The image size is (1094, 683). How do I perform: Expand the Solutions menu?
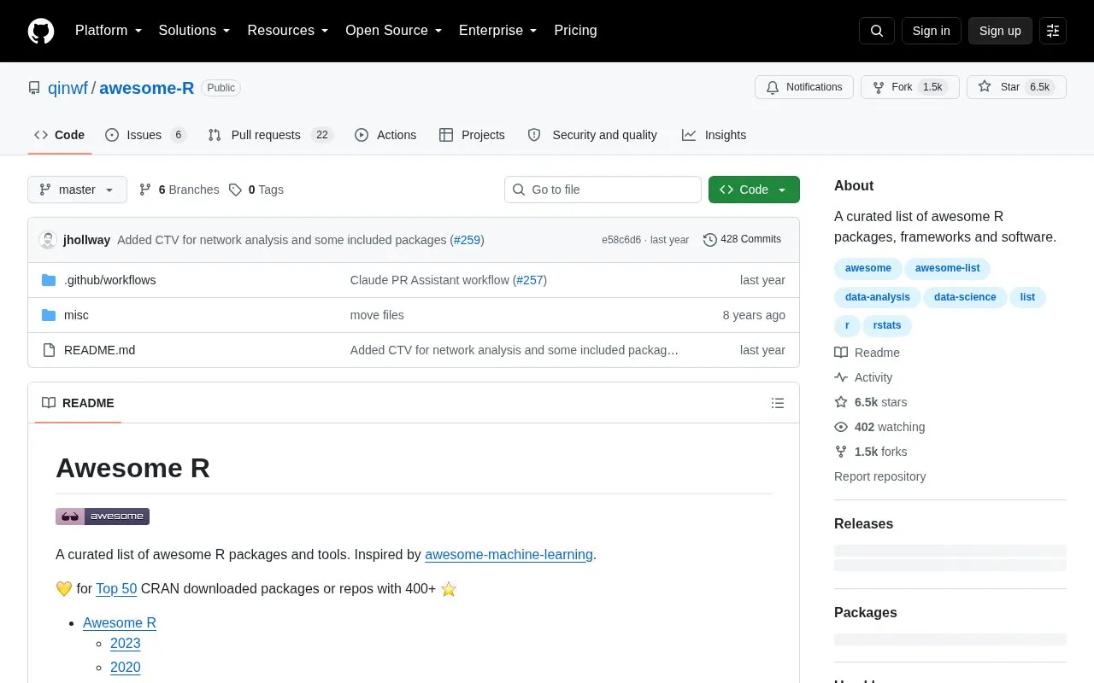[x=194, y=31]
